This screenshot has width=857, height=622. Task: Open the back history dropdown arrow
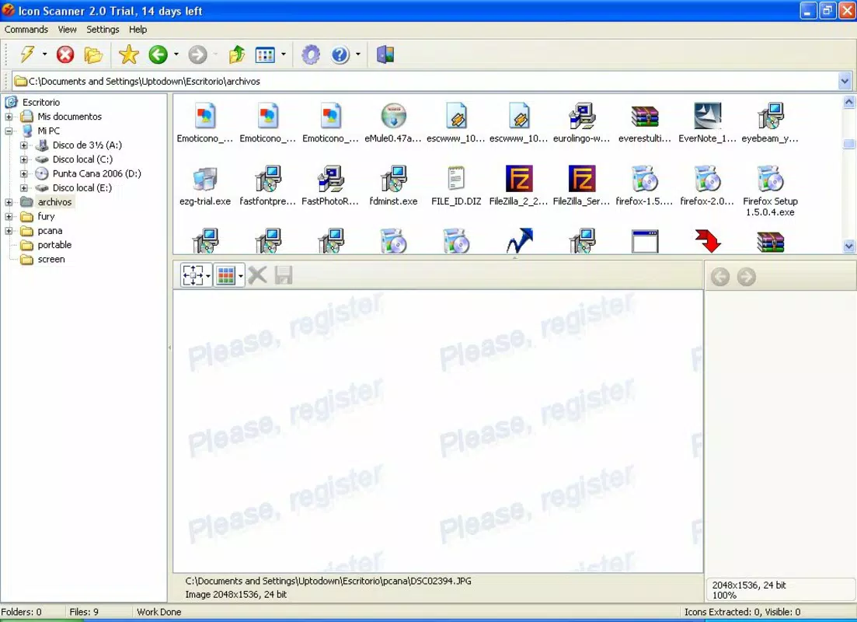point(176,54)
